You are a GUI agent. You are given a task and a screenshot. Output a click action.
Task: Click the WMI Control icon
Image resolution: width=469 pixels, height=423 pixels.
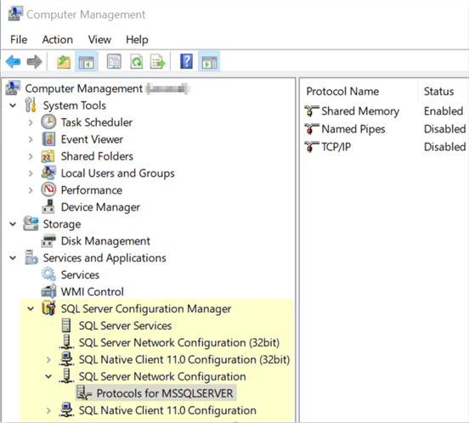[x=48, y=291]
